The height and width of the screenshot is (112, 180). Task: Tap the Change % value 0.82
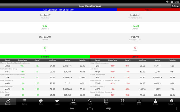45,26
